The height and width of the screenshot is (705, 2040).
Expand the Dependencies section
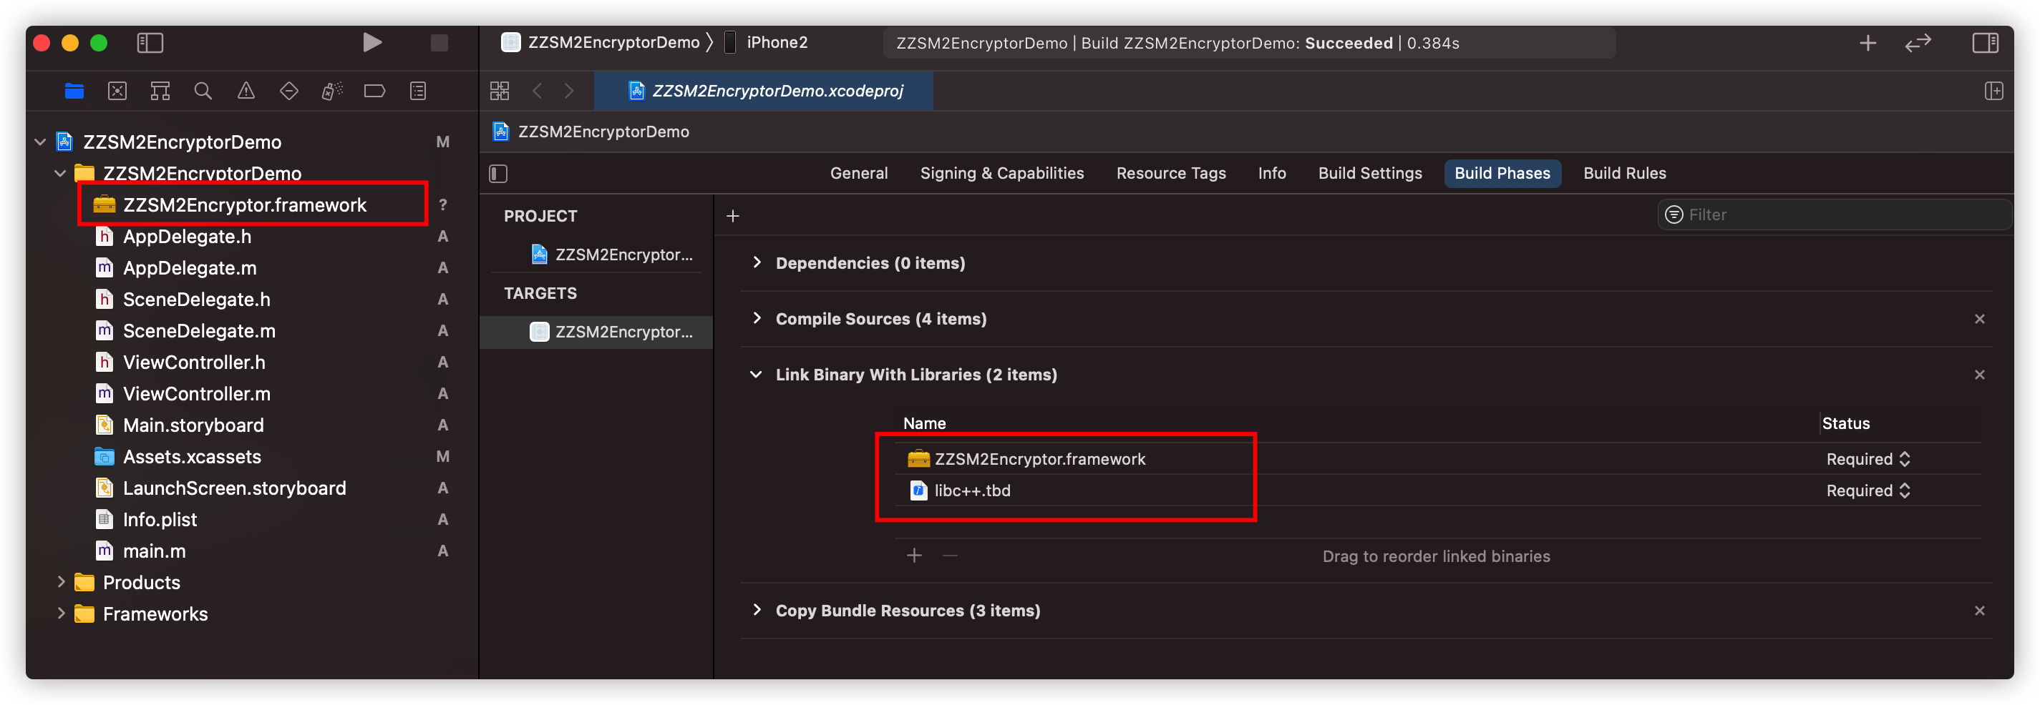[757, 262]
